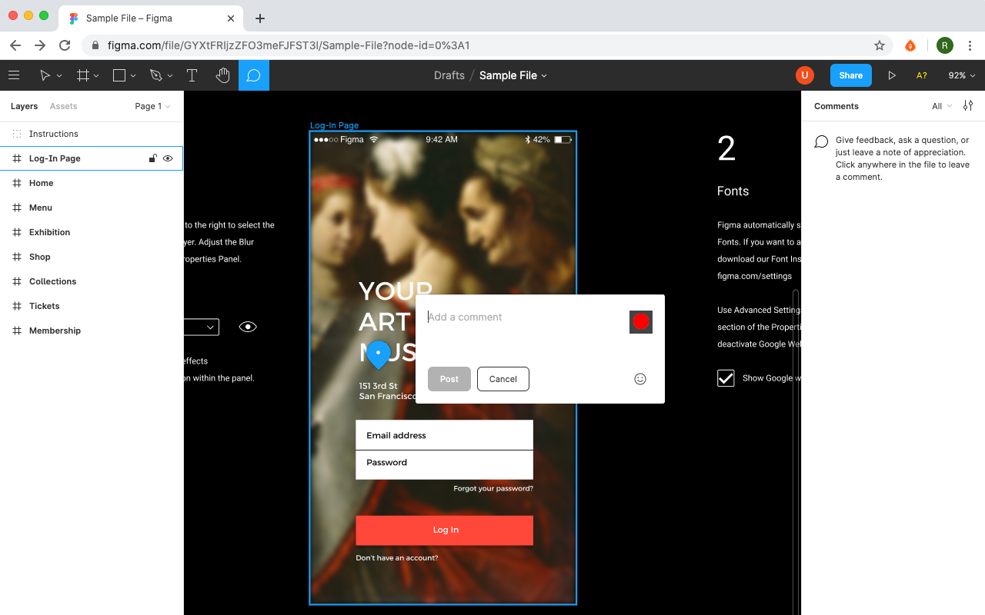985x615 pixels.
Task: Go back in browser history
Action: 15,45
